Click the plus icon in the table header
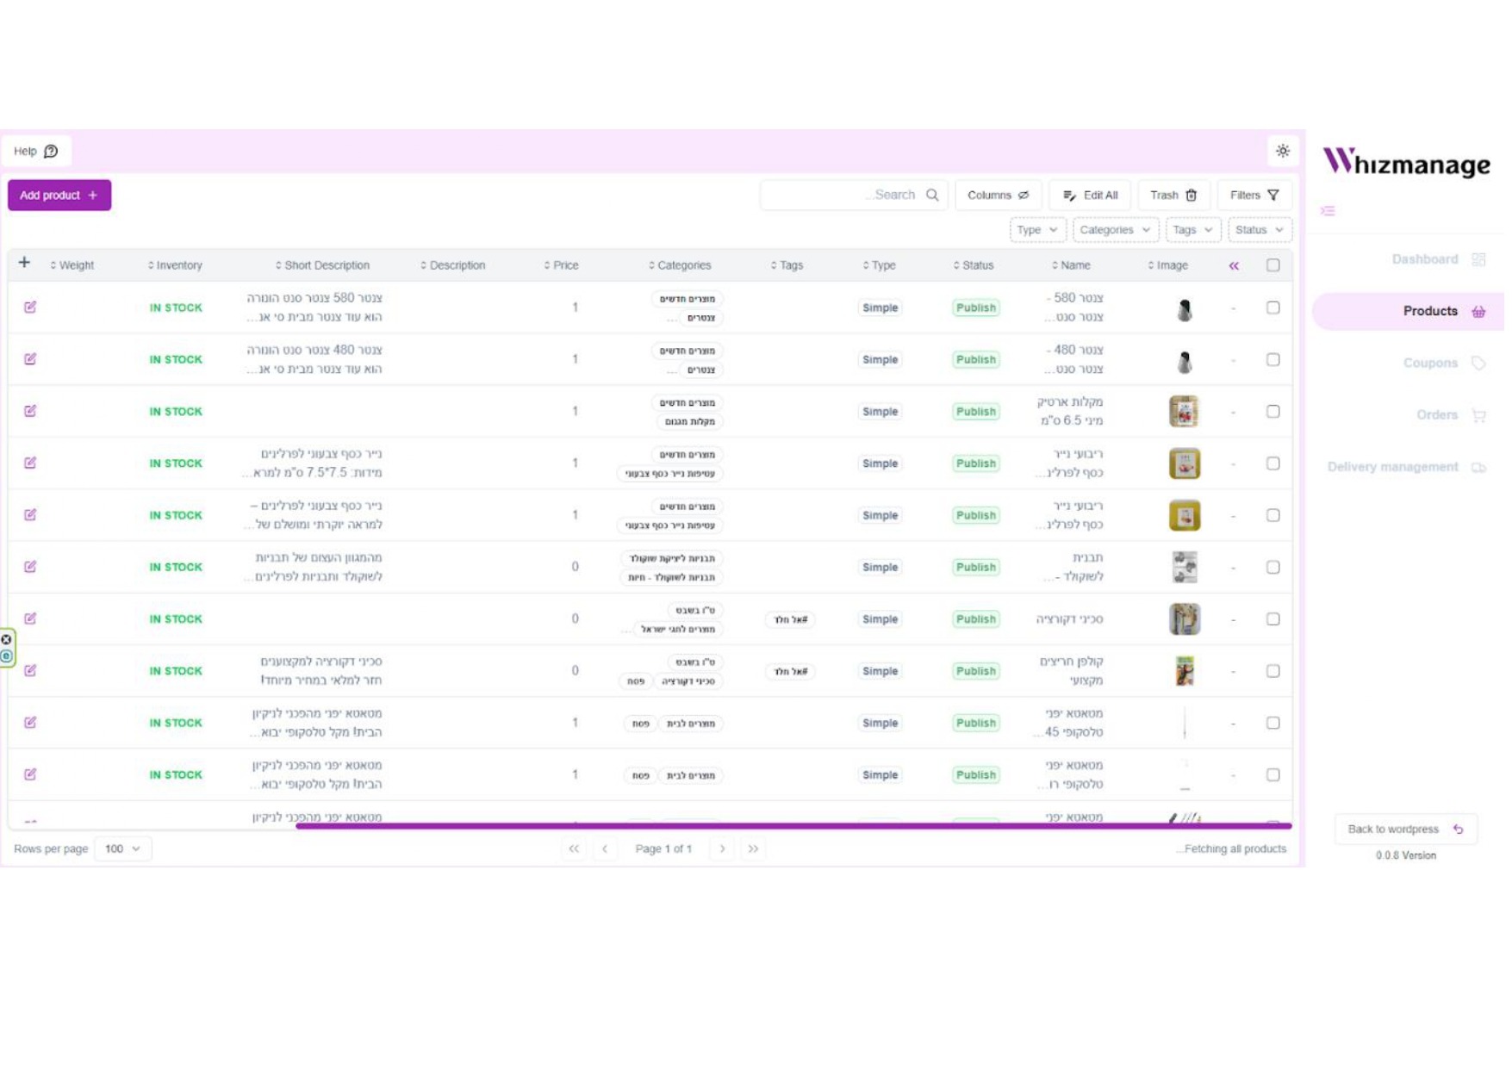1512x1069 pixels. coord(24,263)
